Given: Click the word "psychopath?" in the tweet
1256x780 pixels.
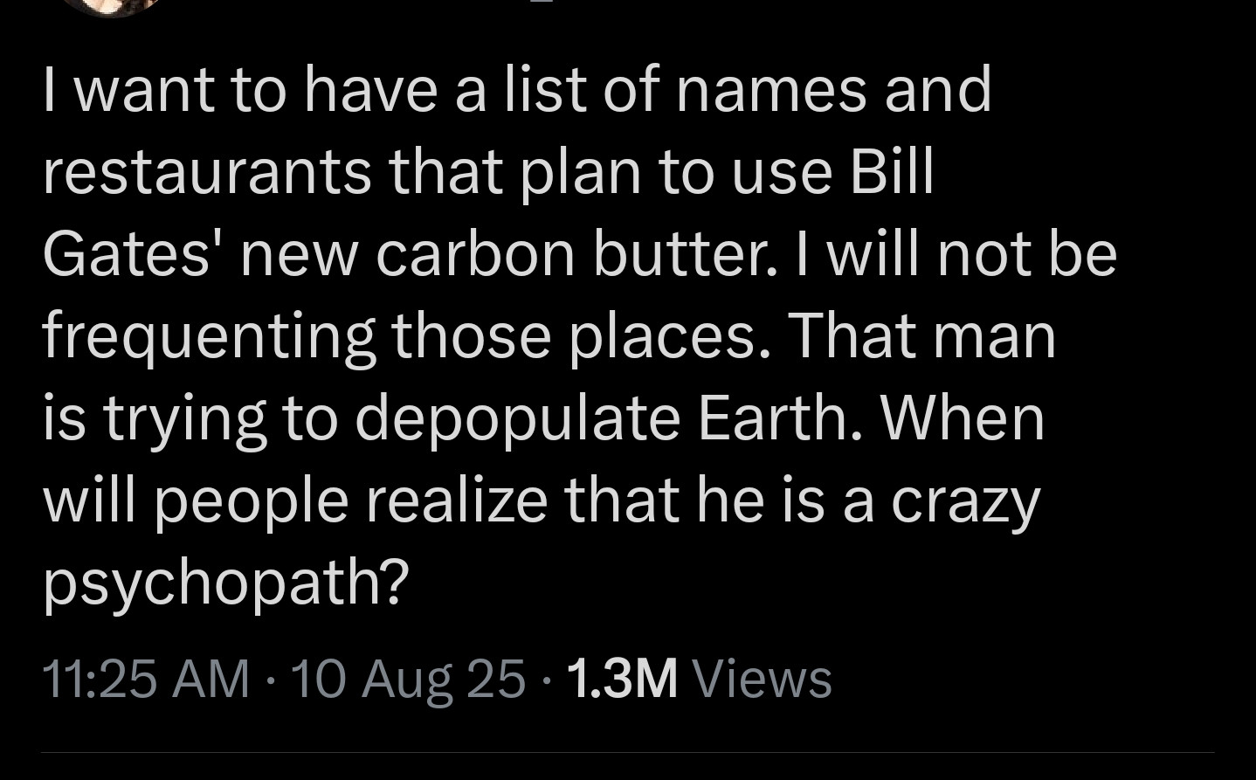Looking at the screenshot, I should click(226, 583).
